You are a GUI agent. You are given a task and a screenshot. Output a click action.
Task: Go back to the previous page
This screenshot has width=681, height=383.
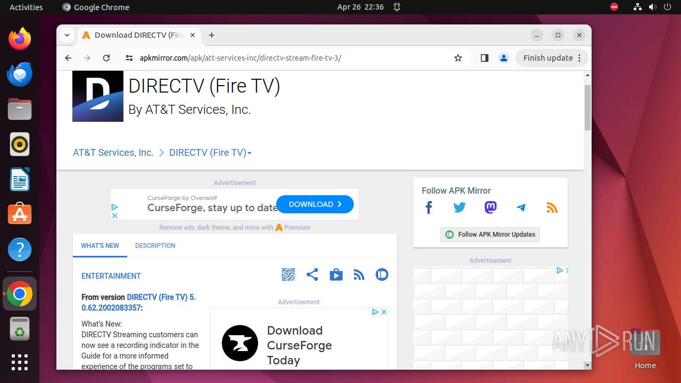tap(68, 58)
